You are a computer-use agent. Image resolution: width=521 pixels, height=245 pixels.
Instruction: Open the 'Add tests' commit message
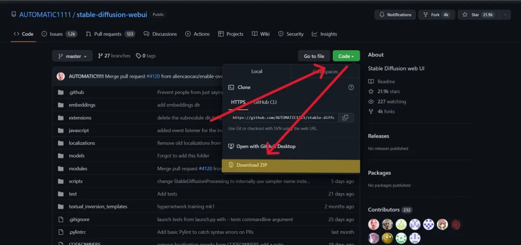point(167,194)
